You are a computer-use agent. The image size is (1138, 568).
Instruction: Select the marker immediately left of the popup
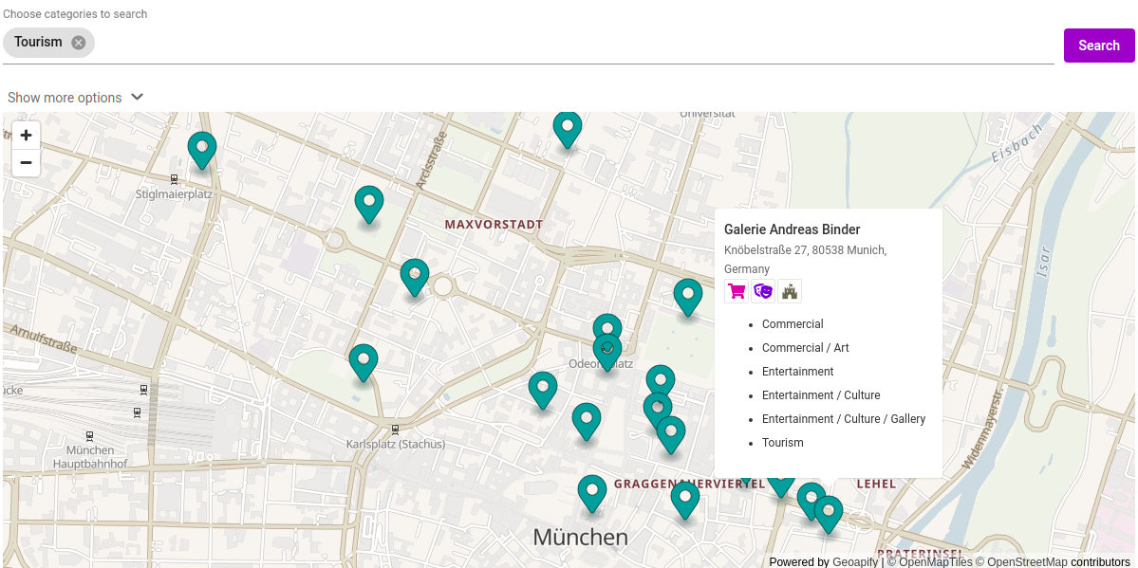click(x=687, y=295)
